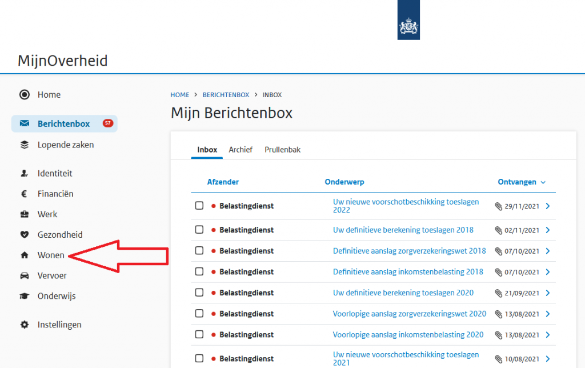The image size is (585, 368).
Task: Click the Wonen house icon
Action: pyautogui.click(x=24, y=255)
